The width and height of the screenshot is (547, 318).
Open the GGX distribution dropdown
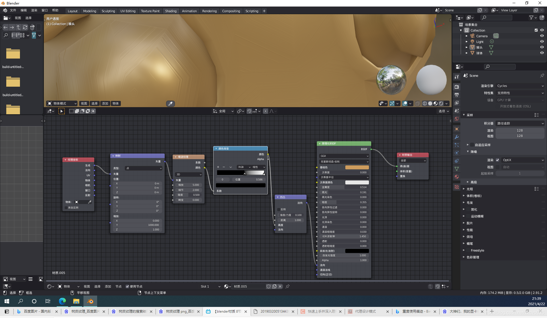point(344,156)
